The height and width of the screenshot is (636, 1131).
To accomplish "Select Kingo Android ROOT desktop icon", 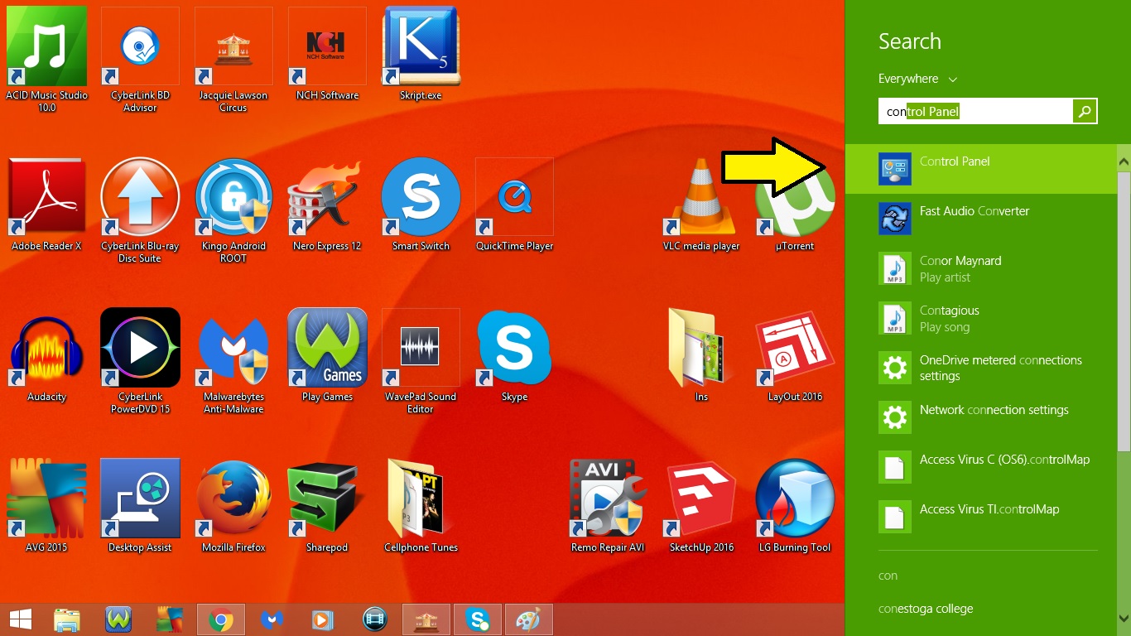I will point(233,197).
